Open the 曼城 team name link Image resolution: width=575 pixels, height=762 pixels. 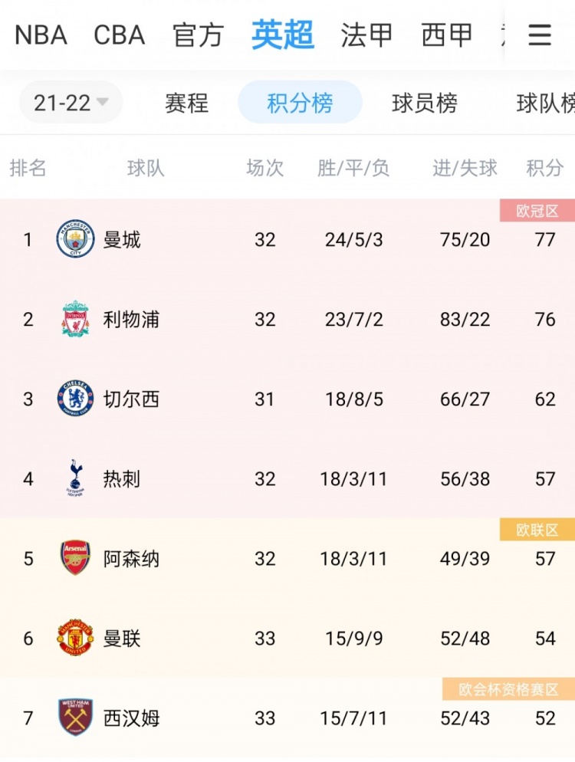[x=121, y=240]
